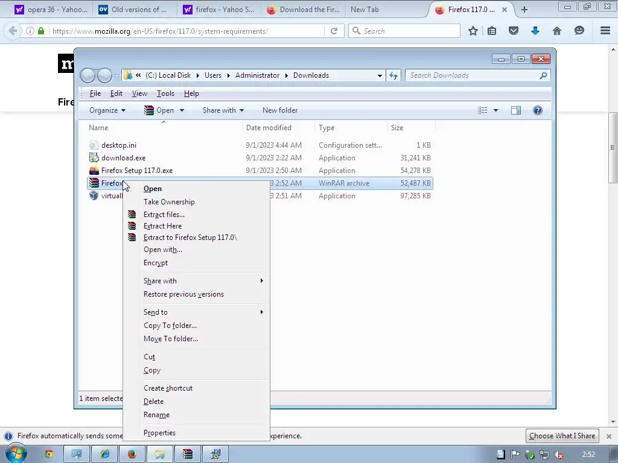Reload the page with the refresh icon
This screenshot has height=463, width=618.
click(334, 31)
